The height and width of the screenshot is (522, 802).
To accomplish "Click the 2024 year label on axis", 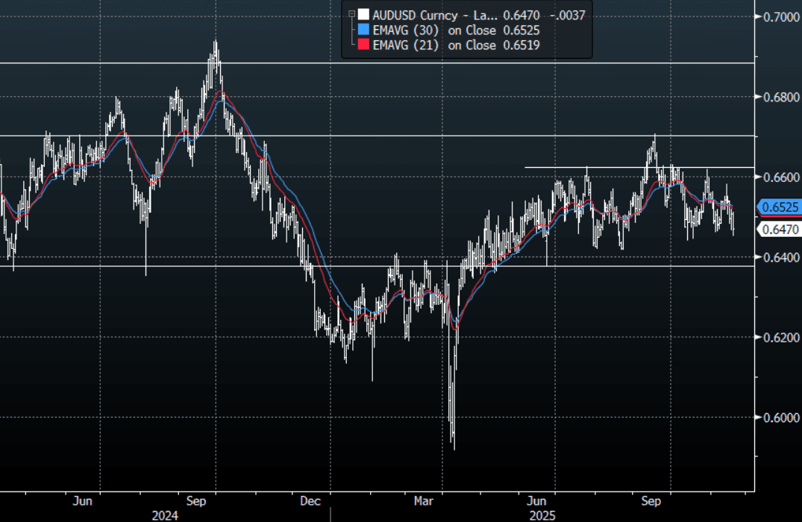I will [165, 515].
